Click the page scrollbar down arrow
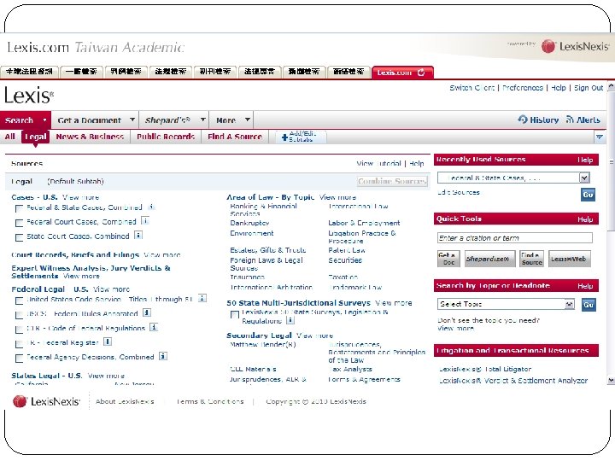 (611, 380)
